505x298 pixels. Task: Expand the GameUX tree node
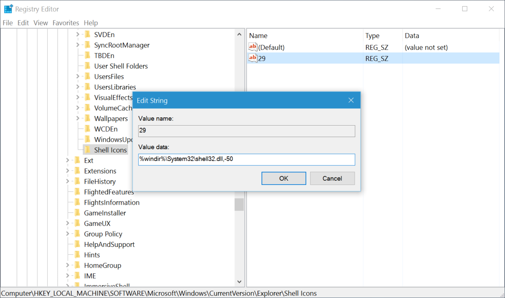[68, 223]
